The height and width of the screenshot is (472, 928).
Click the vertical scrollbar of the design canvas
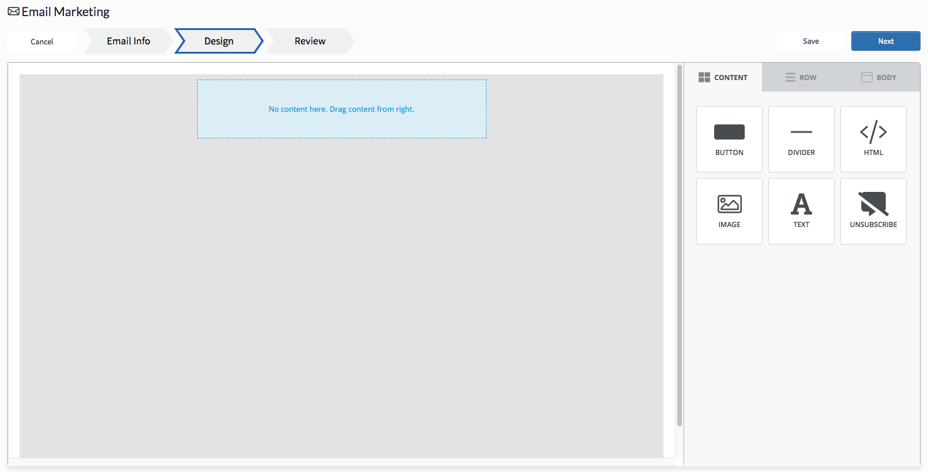point(680,246)
